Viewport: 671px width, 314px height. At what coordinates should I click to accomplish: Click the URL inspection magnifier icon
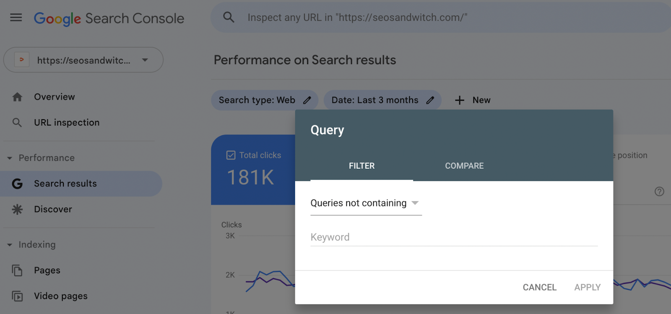pos(17,123)
